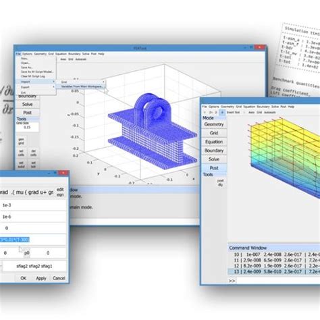
Task: Click the highlighted Post mode button in right window
Action: click(214, 168)
